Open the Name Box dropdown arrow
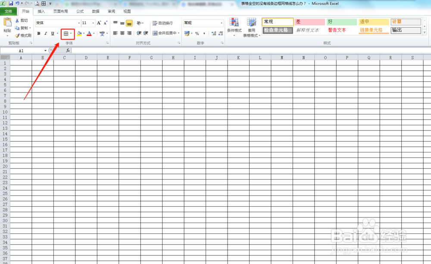The height and width of the screenshot is (264, 431). [45, 50]
